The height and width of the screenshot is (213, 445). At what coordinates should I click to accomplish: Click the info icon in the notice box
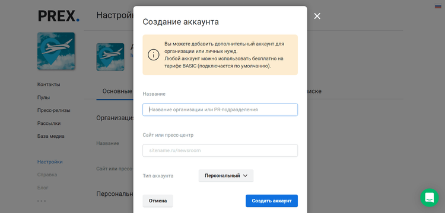click(x=154, y=55)
